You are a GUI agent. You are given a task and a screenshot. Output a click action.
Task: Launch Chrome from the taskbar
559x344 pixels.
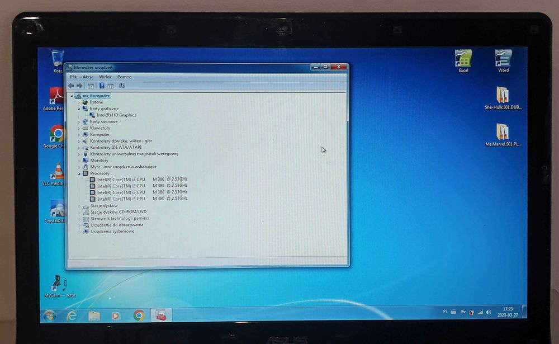click(139, 315)
